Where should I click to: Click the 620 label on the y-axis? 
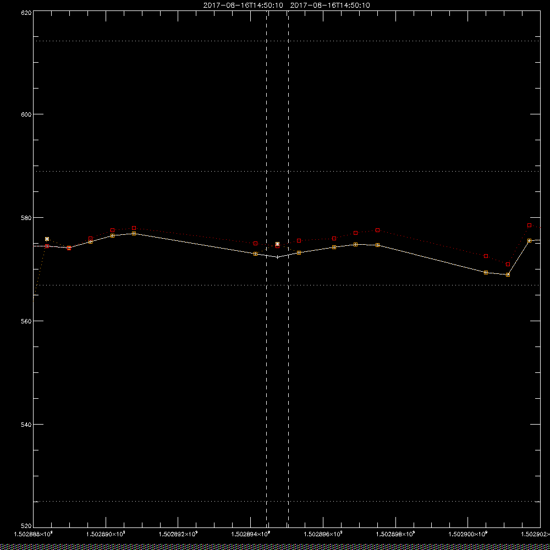(x=26, y=12)
